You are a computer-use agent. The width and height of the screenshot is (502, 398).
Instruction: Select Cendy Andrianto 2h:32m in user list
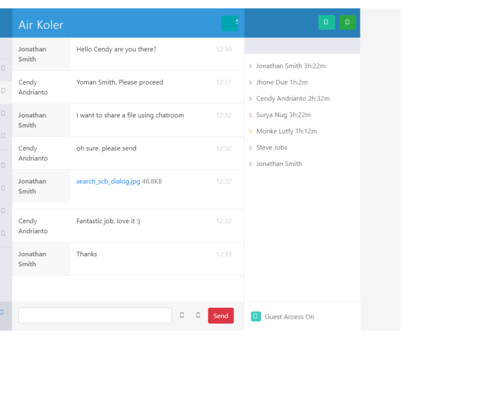[x=293, y=99]
